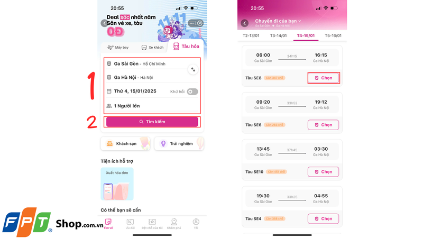Swap departure and arrival stations icon
The width and height of the screenshot is (423, 238).
[x=193, y=70]
